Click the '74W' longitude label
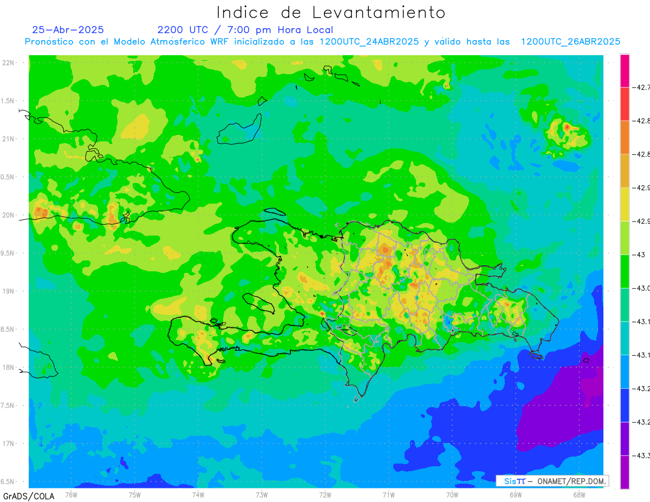 point(198,494)
